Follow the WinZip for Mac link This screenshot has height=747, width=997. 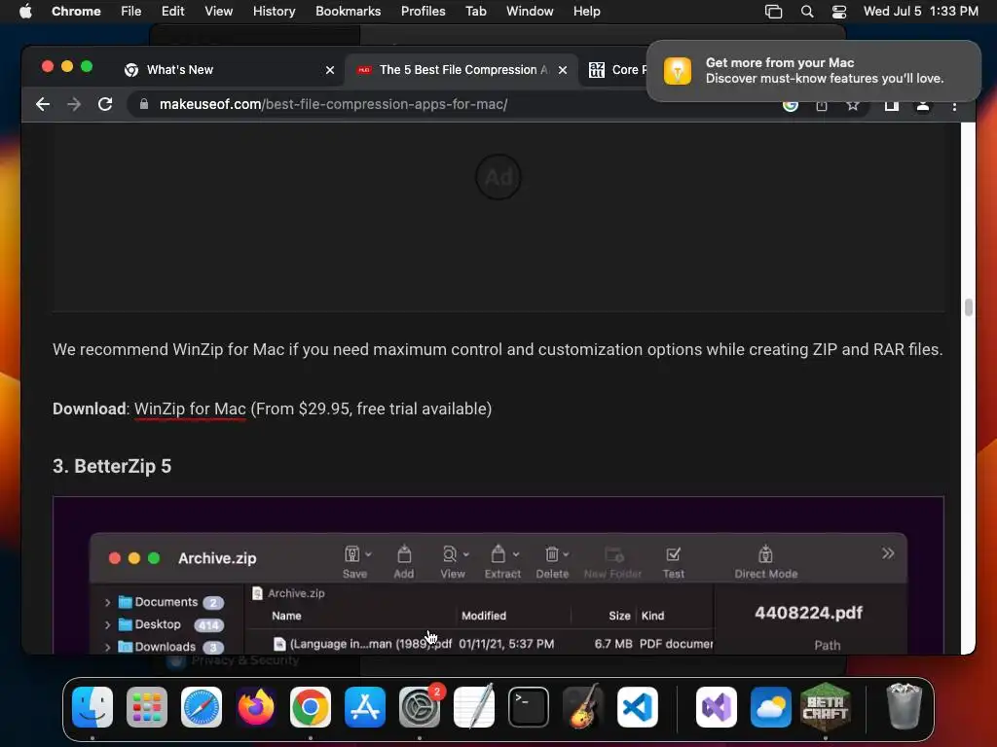[x=190, y=409]
